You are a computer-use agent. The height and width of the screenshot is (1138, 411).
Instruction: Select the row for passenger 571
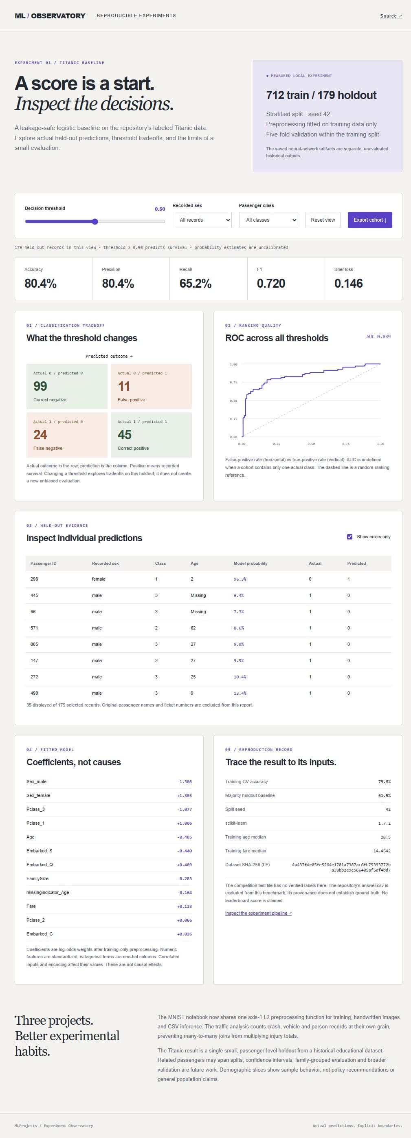(x=209, y=628)
